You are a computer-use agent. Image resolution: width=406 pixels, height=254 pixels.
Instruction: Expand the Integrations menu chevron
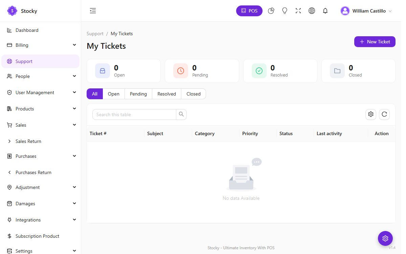click(x=74, y=219)
